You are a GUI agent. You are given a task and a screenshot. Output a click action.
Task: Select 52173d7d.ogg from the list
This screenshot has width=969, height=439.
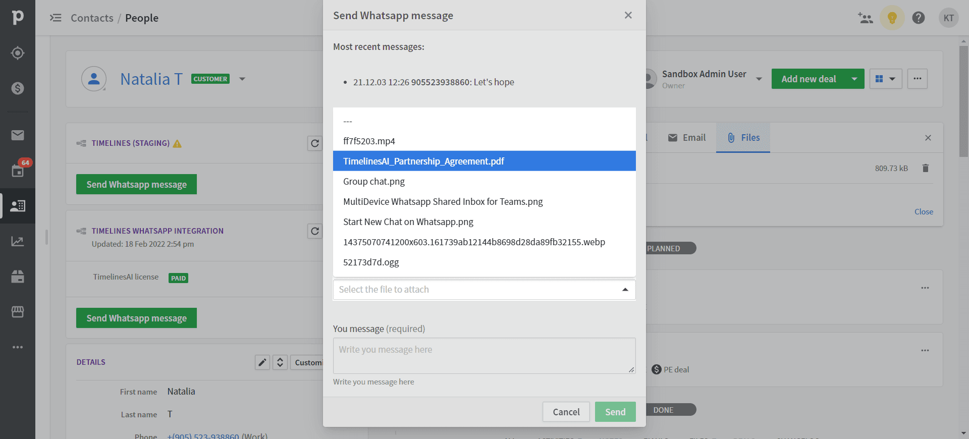tap(484, 262)
